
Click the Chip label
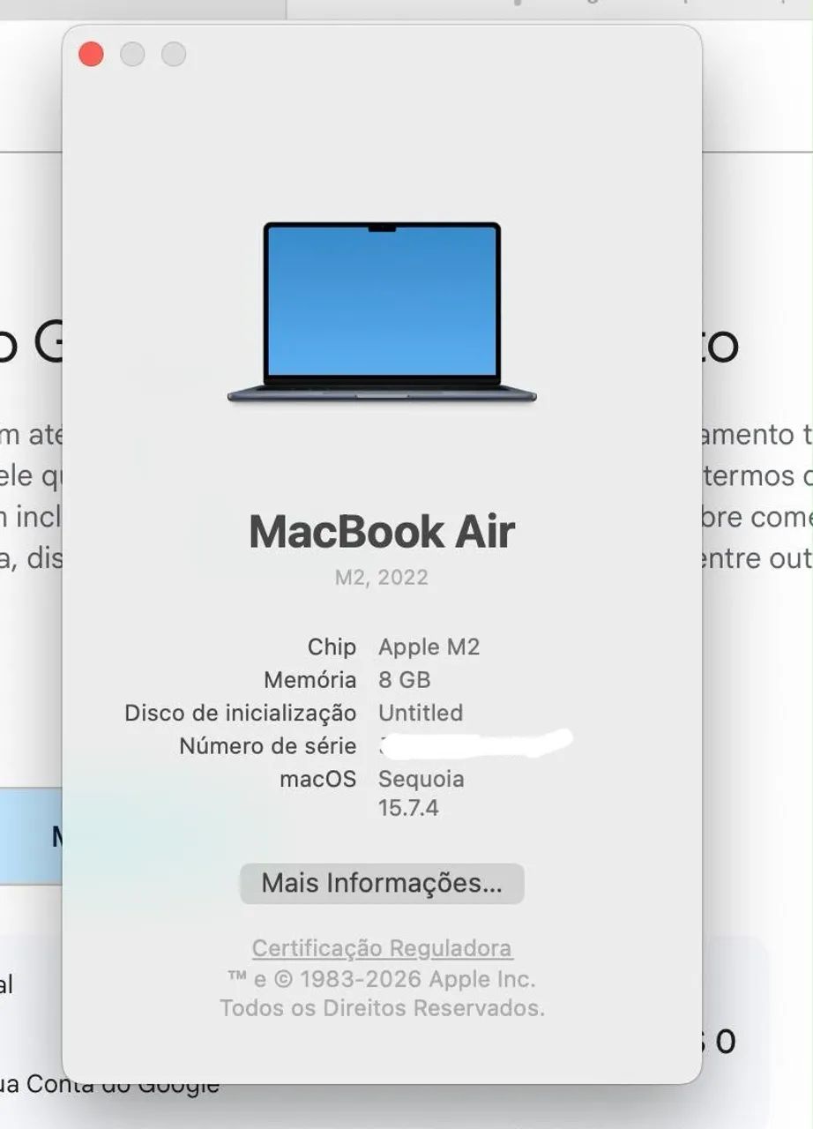[332, 647]
